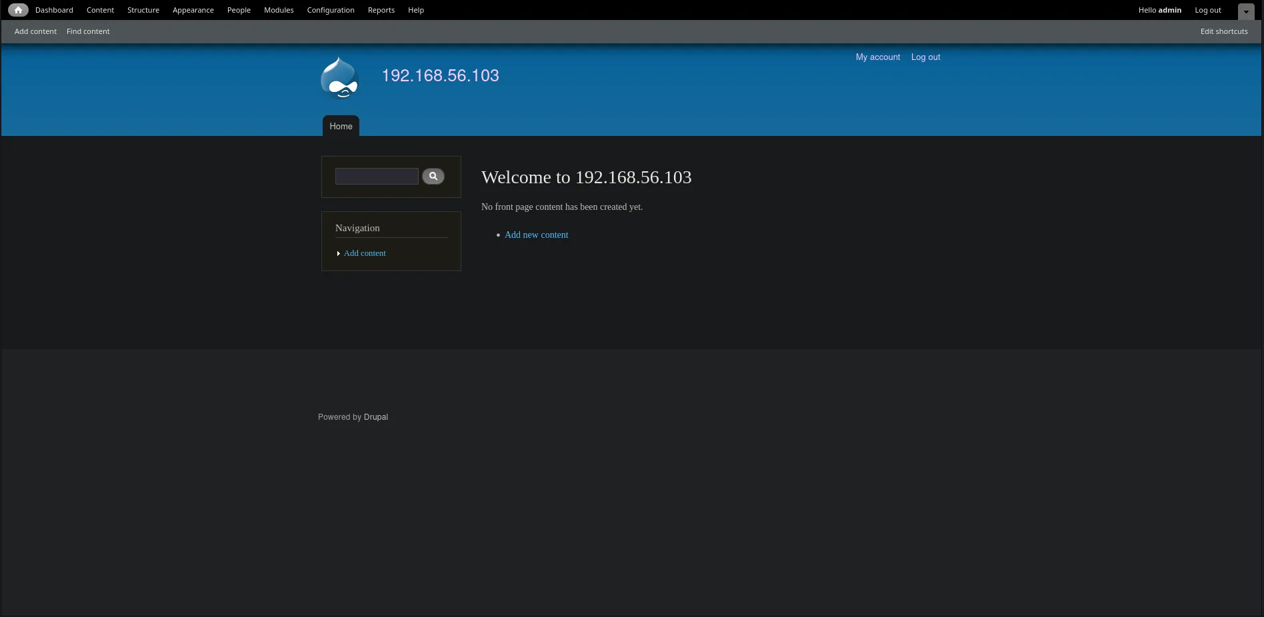Viewport: 1264px width, 617px height.
Task: Open the Appearance menu
Action: (193, 10)
